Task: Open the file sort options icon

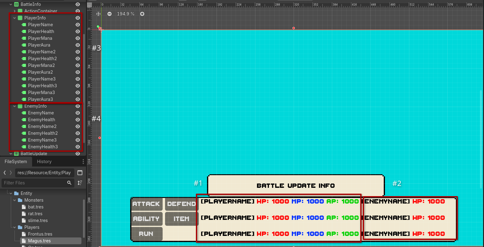Action: (x=80, y=183)
